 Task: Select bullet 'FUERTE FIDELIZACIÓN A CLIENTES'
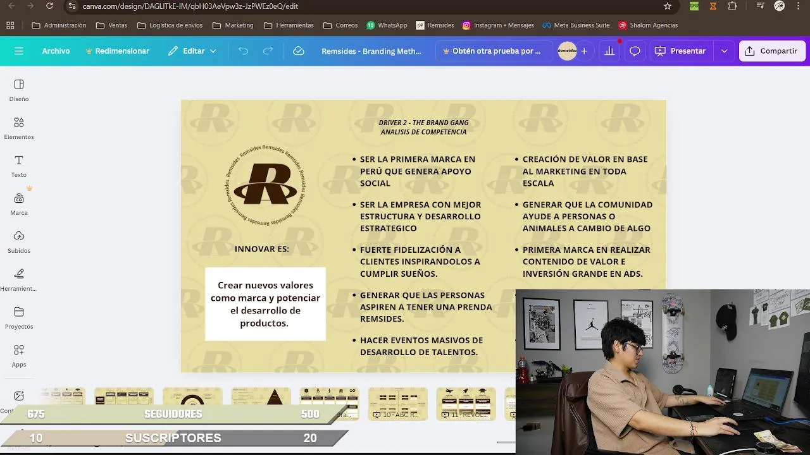pos(420,262)
